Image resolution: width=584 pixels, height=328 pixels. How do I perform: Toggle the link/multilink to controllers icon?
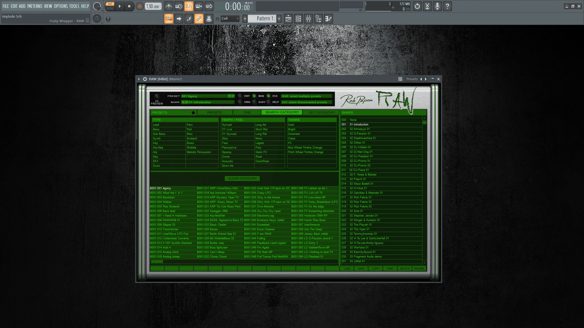pyautogui.click(x=199, y=19)
